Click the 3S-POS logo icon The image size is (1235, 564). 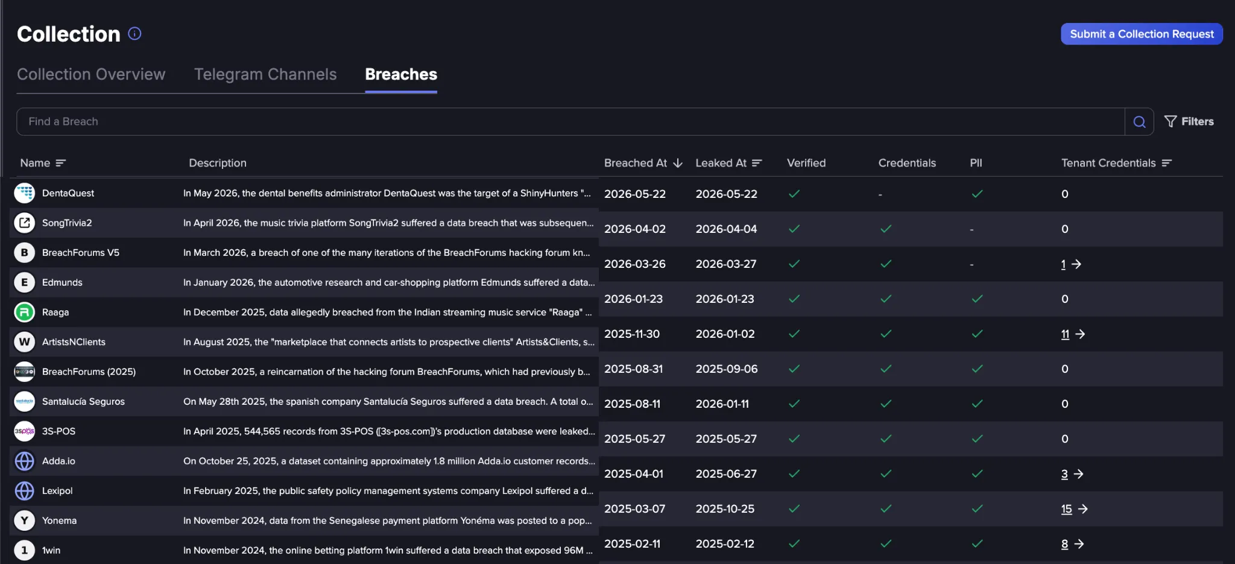pos(25,431)
